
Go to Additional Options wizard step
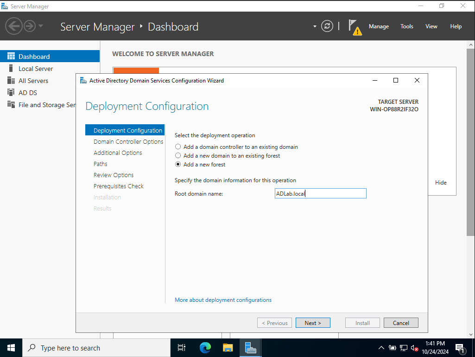click(118, 153)
